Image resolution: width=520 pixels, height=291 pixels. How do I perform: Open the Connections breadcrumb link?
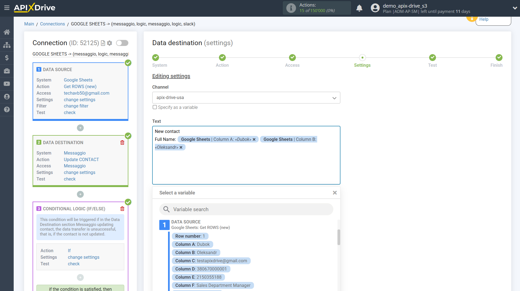pos(53,24)
